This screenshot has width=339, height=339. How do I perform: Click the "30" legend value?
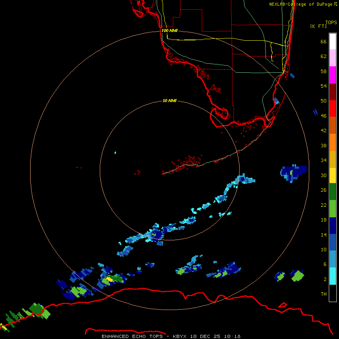324,175
